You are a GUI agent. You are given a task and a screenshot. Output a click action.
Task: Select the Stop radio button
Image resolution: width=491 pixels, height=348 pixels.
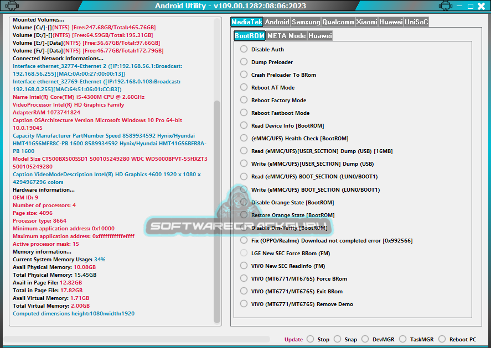[311, 339]
